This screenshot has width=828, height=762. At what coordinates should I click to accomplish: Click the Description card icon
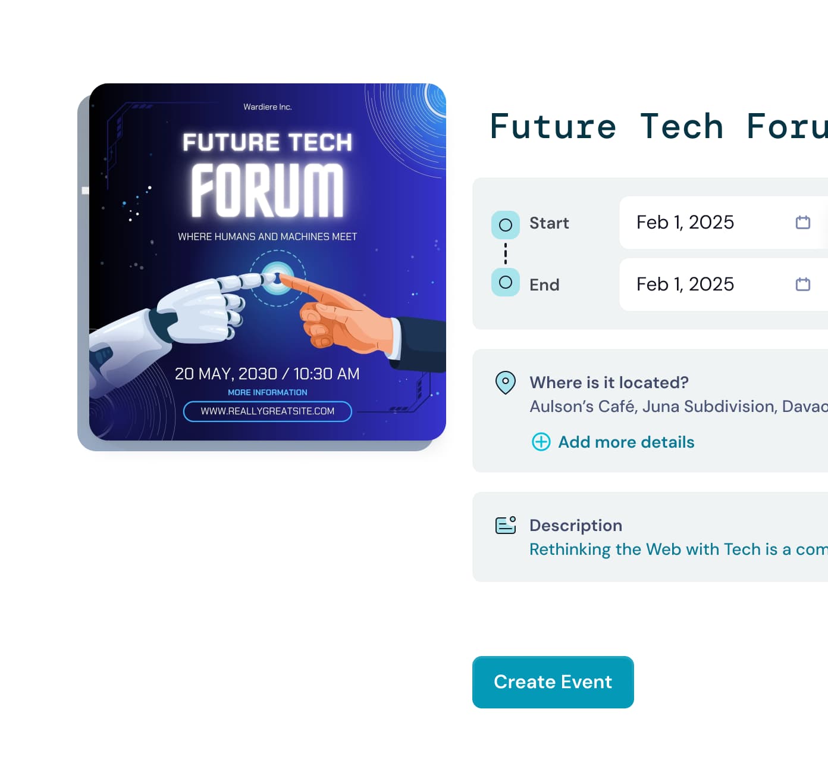(x=506, y=525)
